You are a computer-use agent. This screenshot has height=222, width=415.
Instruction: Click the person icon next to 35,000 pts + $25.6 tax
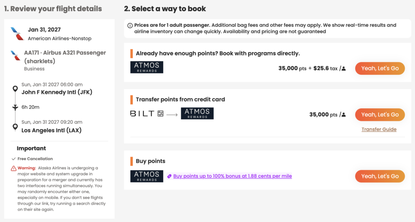pos(344,69)
